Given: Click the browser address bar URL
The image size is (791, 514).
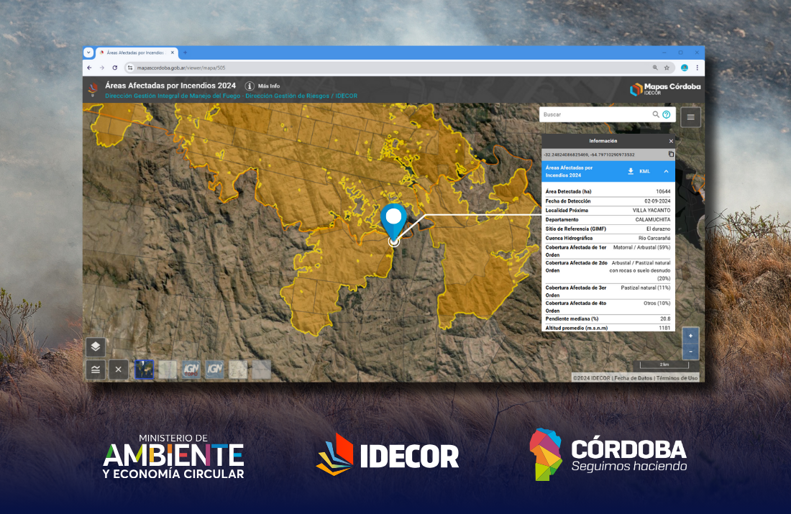Looking at the screenshot, I should tap(181, 68).
